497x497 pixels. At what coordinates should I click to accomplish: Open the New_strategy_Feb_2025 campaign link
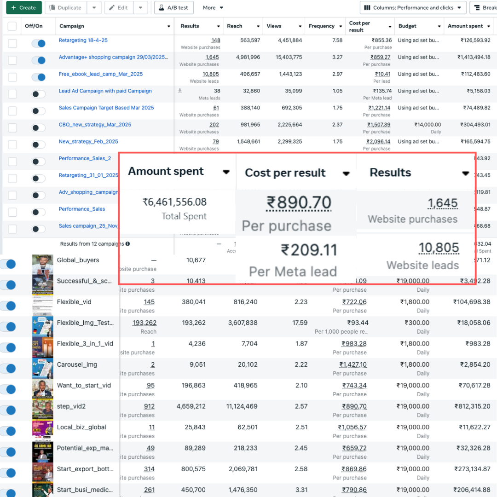point(88,142)
